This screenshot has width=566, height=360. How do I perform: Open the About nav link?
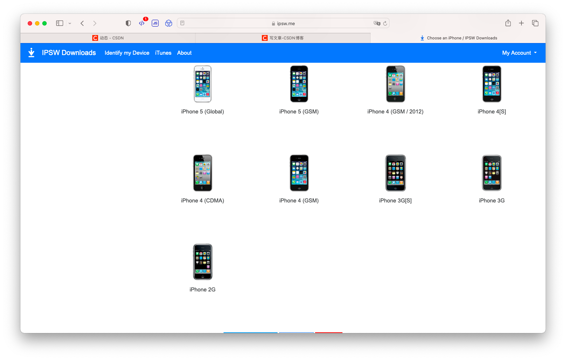185,53
